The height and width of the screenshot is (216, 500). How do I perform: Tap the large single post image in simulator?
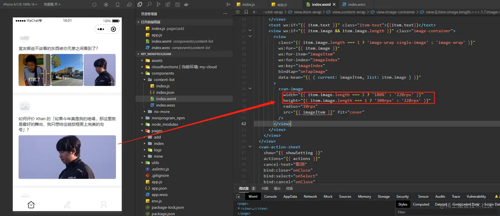(x=67, y=157)
